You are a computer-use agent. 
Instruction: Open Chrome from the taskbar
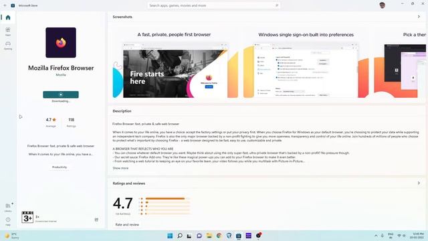pyautogui.click(x=219, y=236)
